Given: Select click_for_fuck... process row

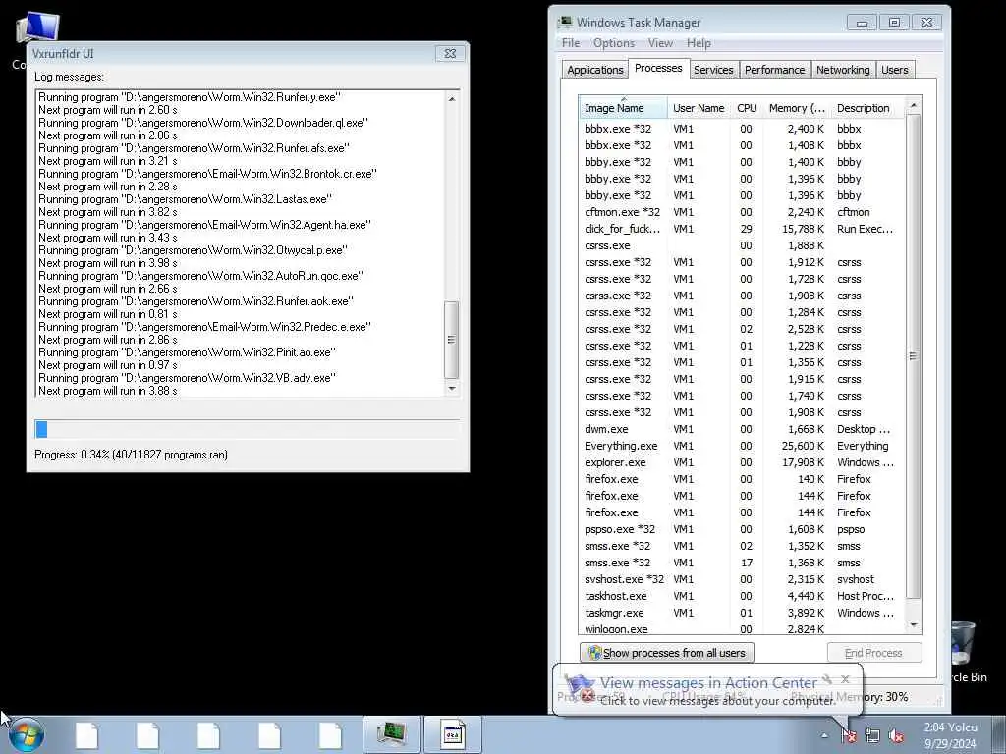Looking at the screenshot, I should coord(741,229).
